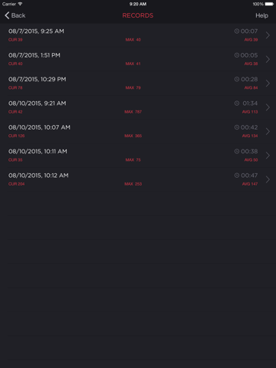Open chevron of 08/10/2015, 10:07 AM record
The width and height of the screenshot is (276, 368).
pos(268,131)
